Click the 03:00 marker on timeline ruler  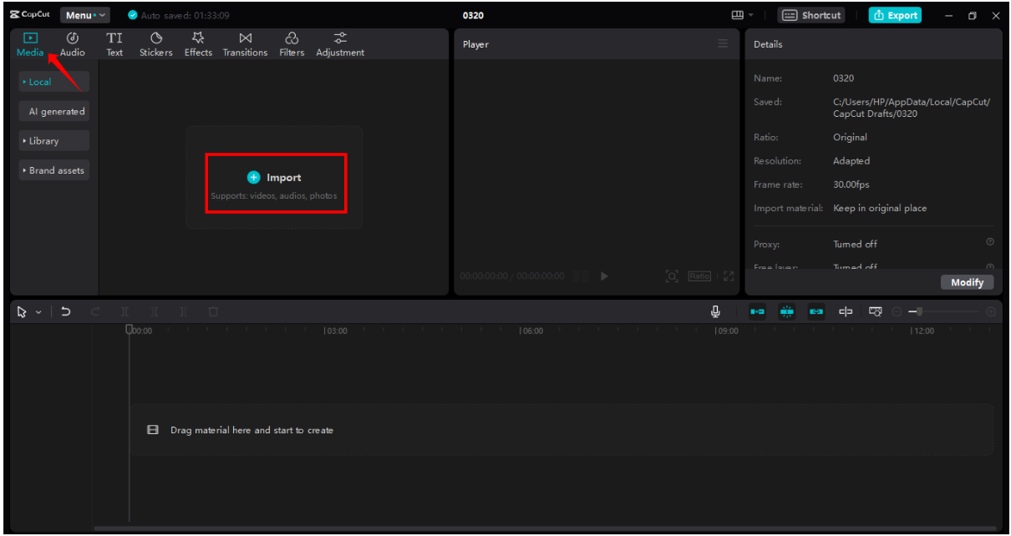pyautogui.click(x=336, y=331)
